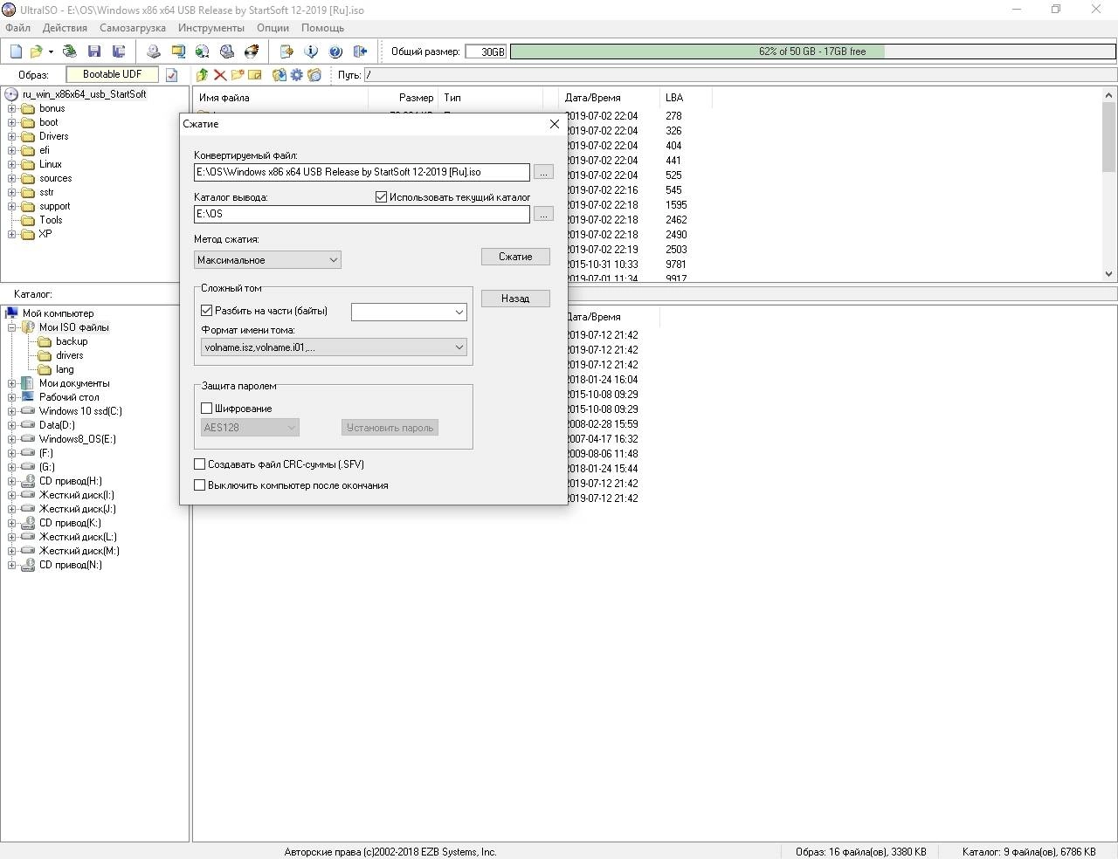1118x859 pixels.
Task: Click the Make CD/DVD image icon
Action: pyautogui.click(x=154, y=52)
